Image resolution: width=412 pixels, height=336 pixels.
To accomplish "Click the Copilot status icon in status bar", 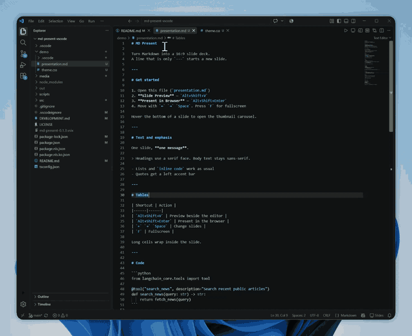I will click(x=363, y=315).
